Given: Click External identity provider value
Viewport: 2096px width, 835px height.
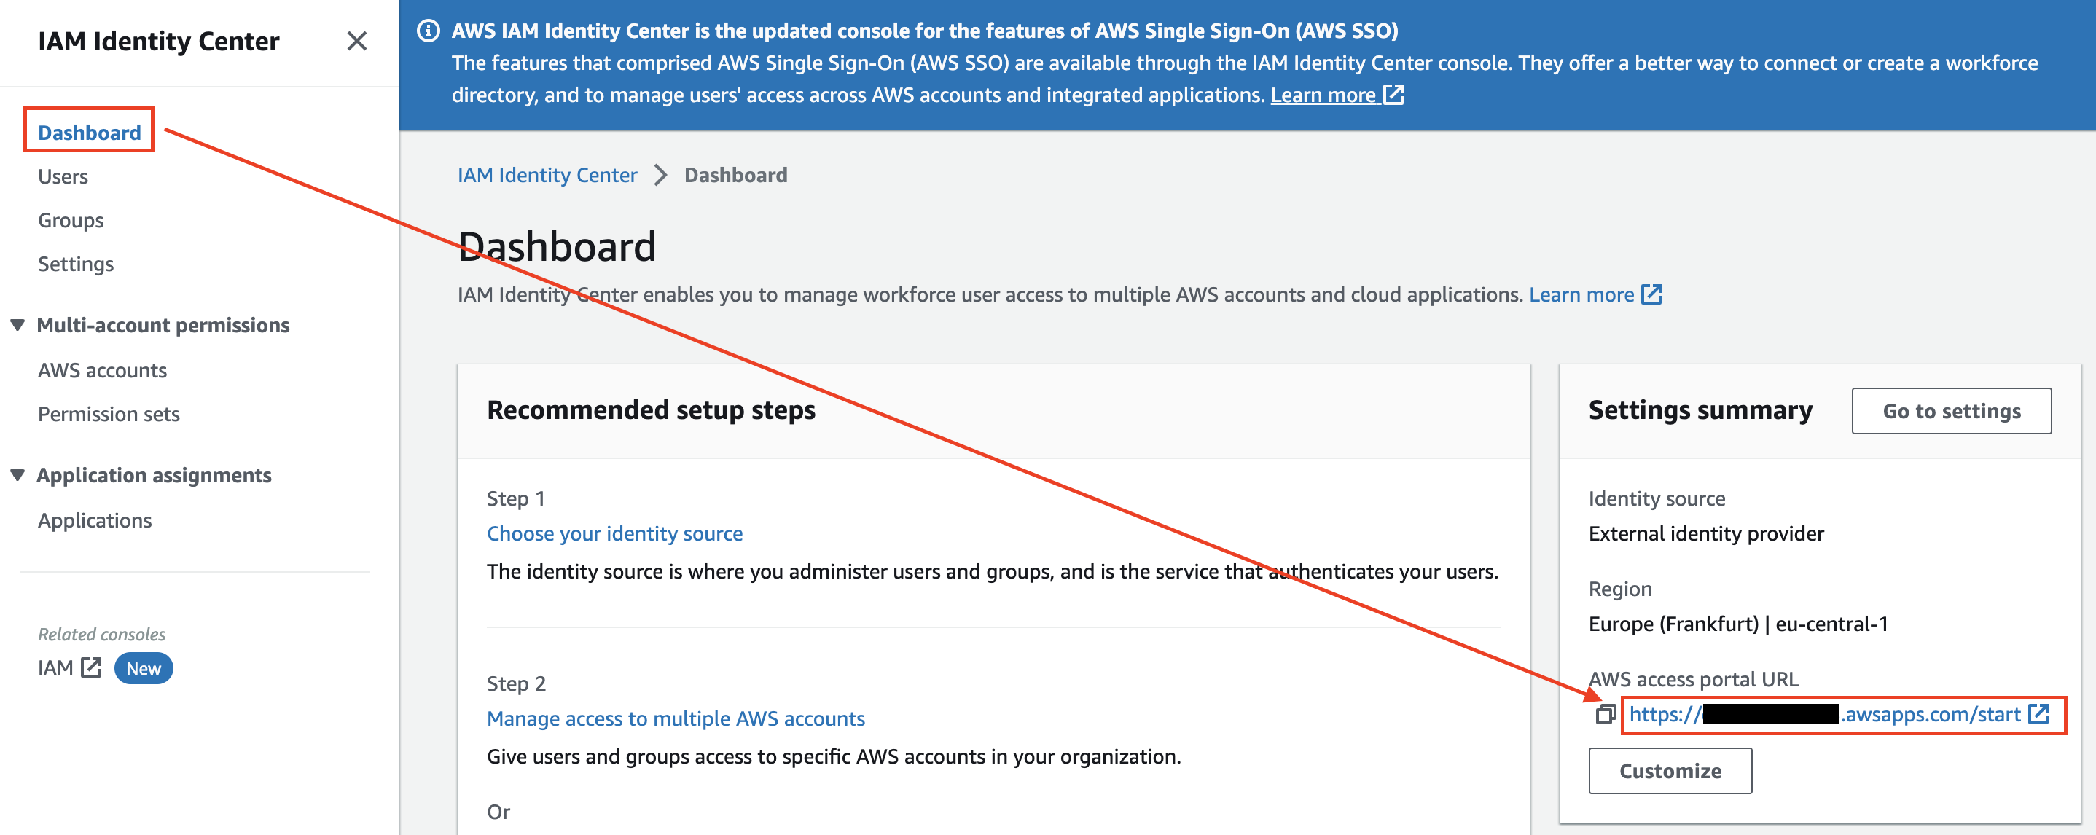Looking at the screenshot, I should point(1705,534).
